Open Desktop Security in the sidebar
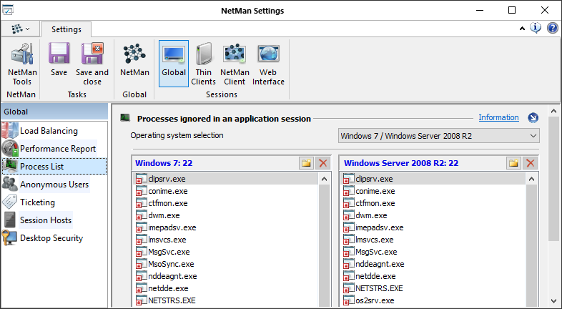This screenshot has height=309, width=562. (x=51, y=238)
